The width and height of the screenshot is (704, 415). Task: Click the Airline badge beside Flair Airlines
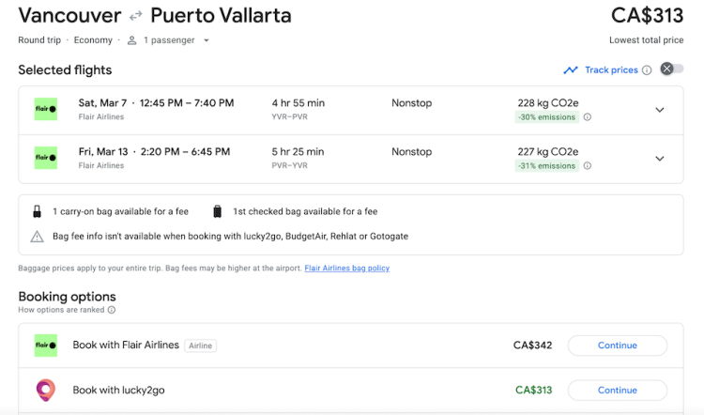(x=200, y=346)
